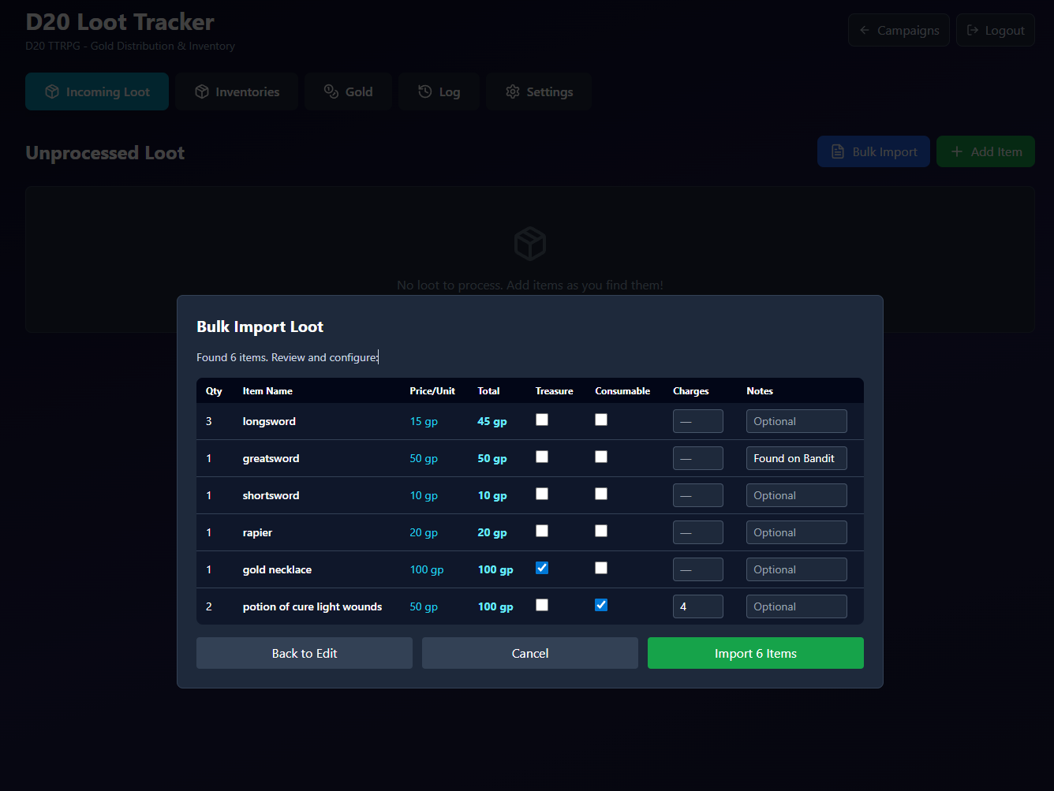Uncheck Consumable for potion of cure light wounds
1054x791 pixels.
click(x=601, y=605)
